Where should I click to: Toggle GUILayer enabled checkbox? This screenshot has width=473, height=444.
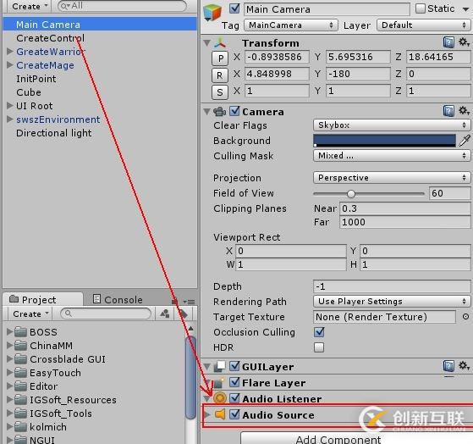click(234, 366)
